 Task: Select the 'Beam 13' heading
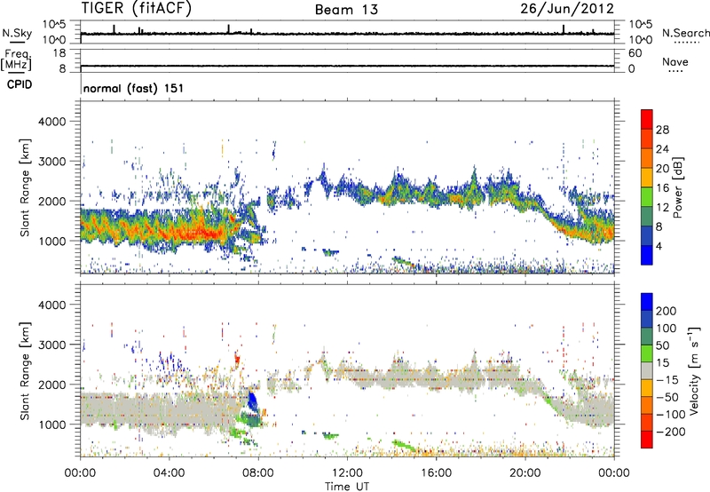pyautogui.click(x=346, y=10)
